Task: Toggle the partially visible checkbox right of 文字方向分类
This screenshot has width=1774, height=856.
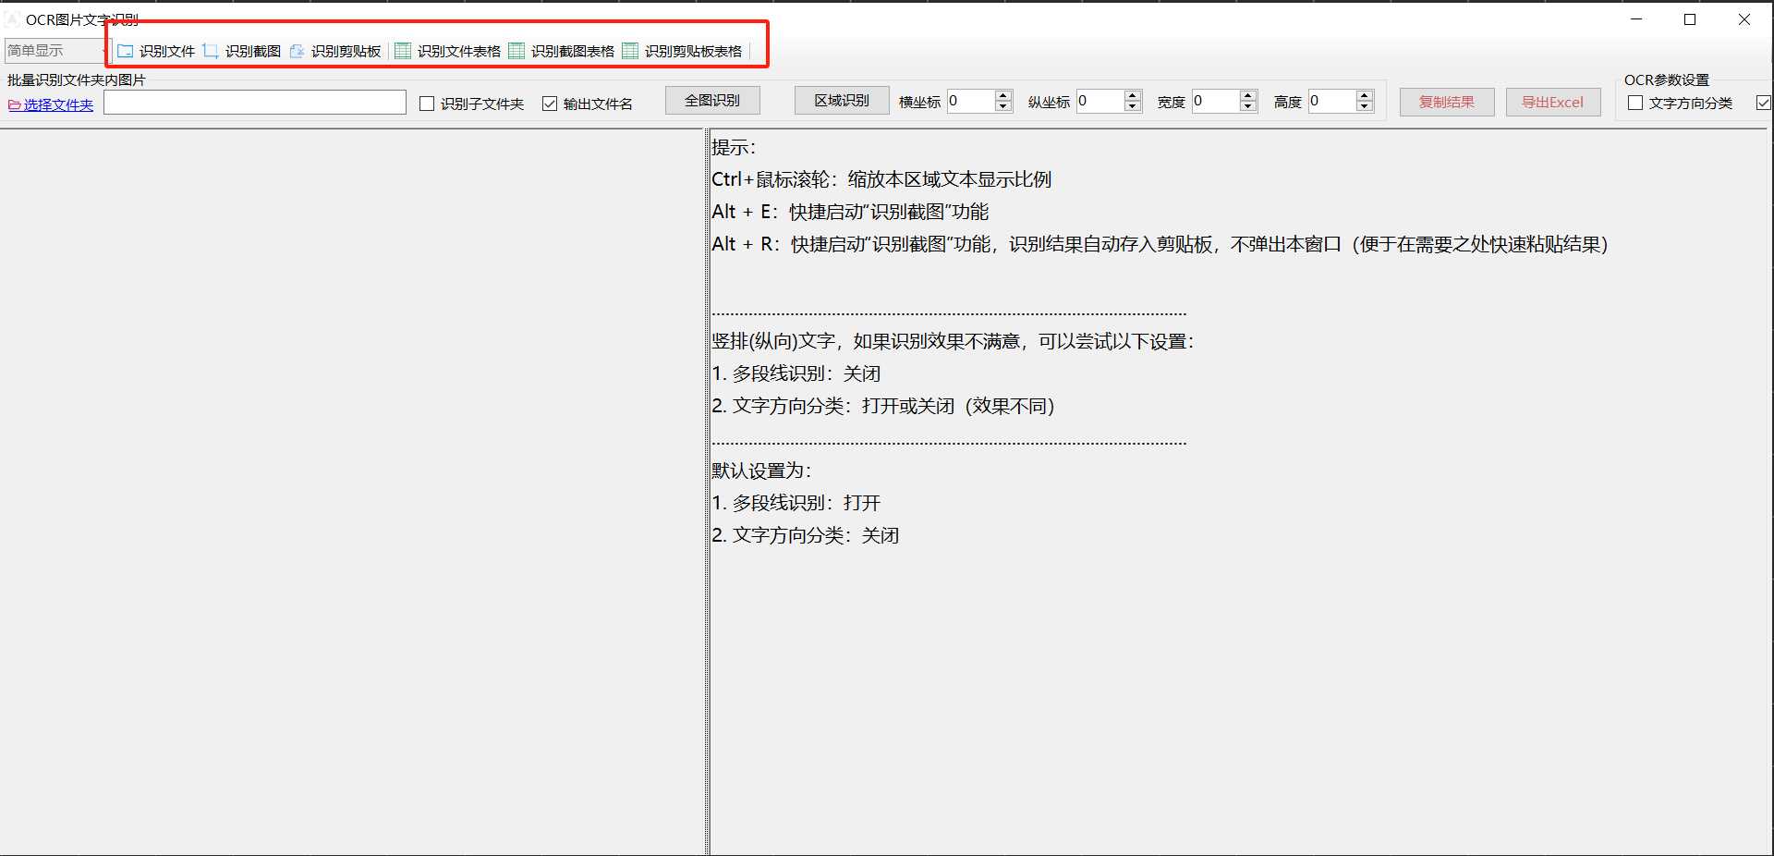Action: 1763,103
